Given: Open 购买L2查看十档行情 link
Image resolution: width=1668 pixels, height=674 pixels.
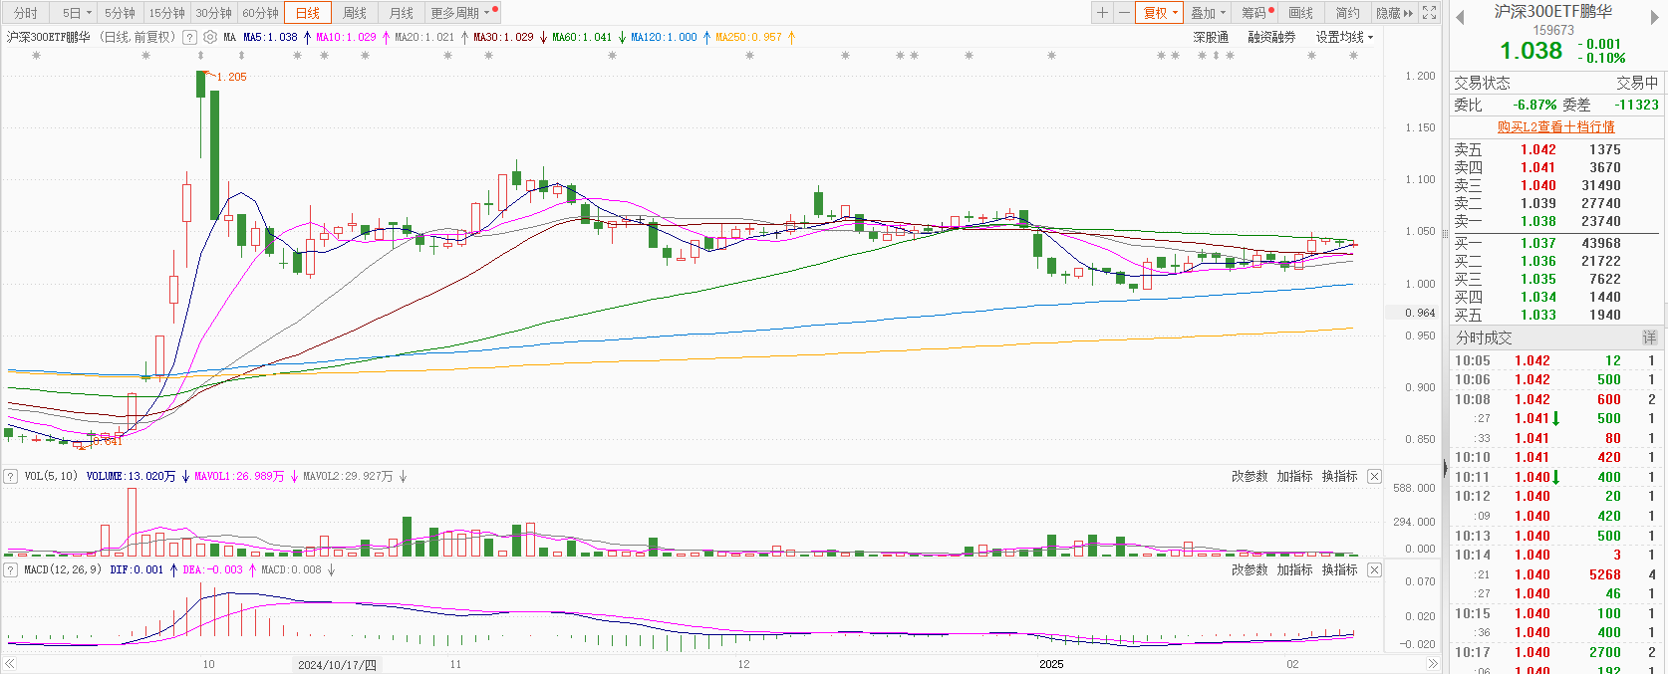Looking at the screenshot, I should 1555,126.
